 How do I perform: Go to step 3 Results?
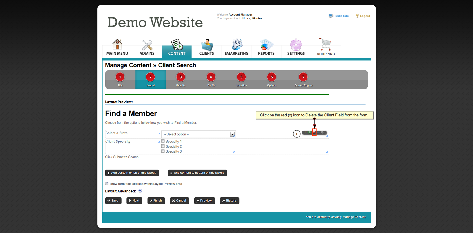point(181,77)
